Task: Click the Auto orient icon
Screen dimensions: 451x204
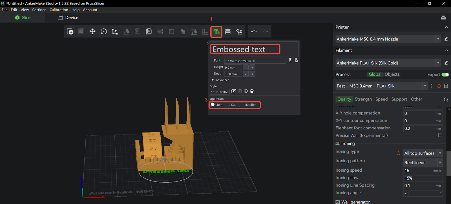Action: click(x=194, y=32)
